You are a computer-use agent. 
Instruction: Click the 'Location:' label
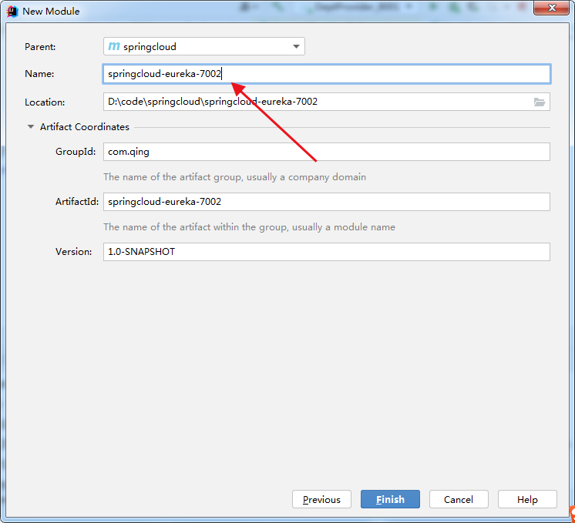coord(45,102)
